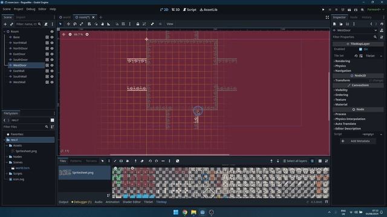Attach a script using the scroll icon
This screenshot has height=217, width=387.
(46, 24)
